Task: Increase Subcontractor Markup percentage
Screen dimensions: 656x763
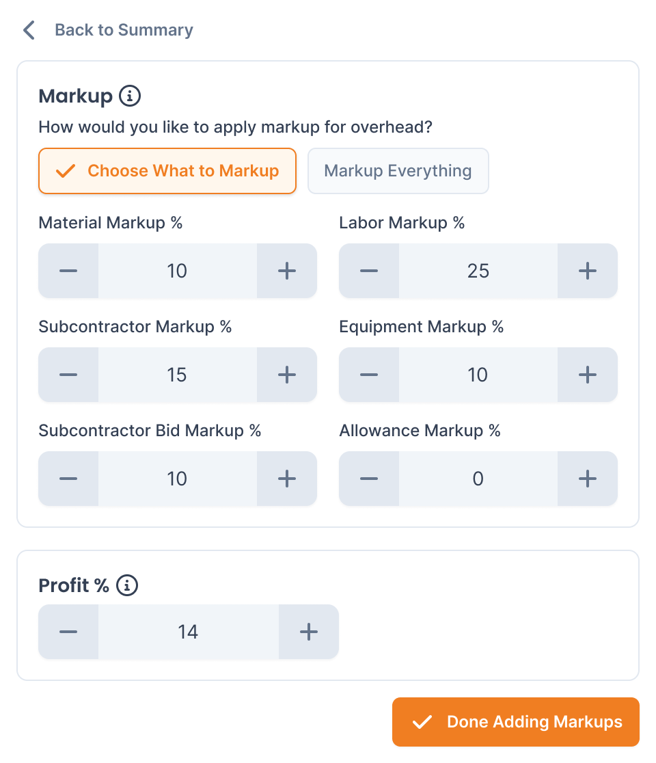Action: (287, 375)
